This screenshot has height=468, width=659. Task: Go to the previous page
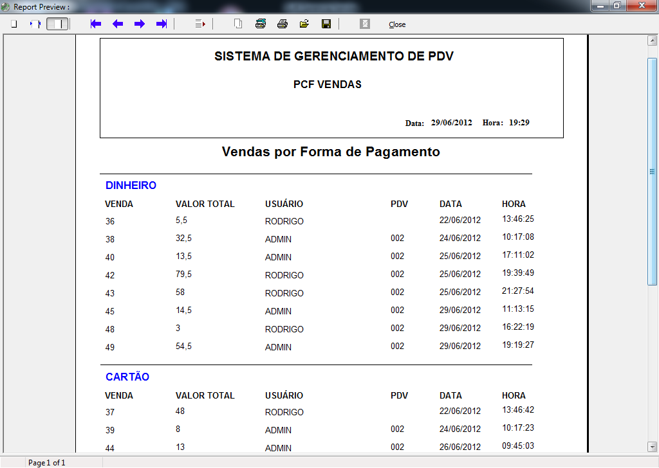click(x=117, y=24)
